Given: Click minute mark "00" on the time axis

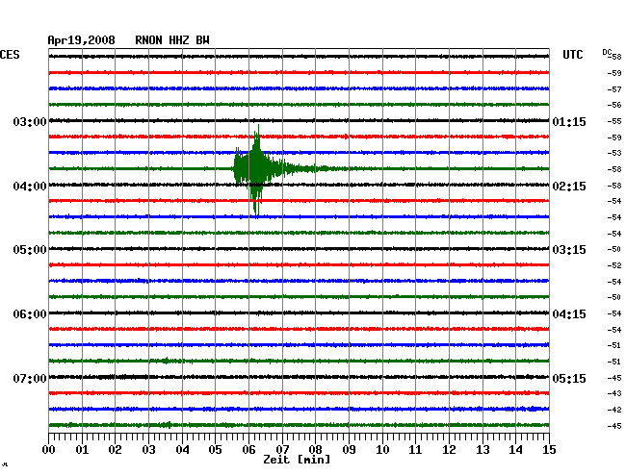Looking at the screenshot, I should 49,449.
